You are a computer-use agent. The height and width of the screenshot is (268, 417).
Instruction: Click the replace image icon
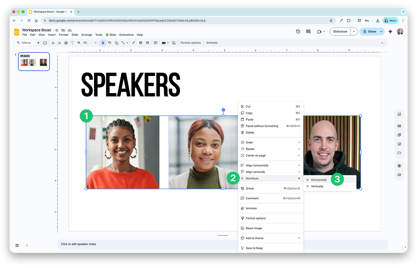click(x=174, y=43)
